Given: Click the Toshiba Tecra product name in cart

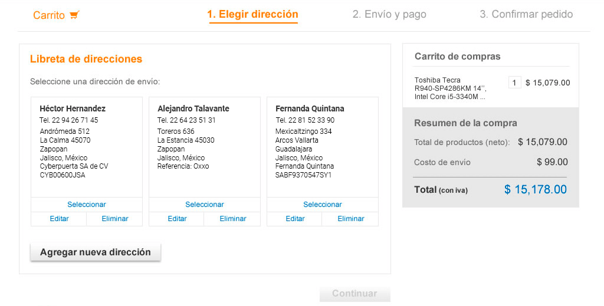Looking at the screenshot, I should [450, 88].
